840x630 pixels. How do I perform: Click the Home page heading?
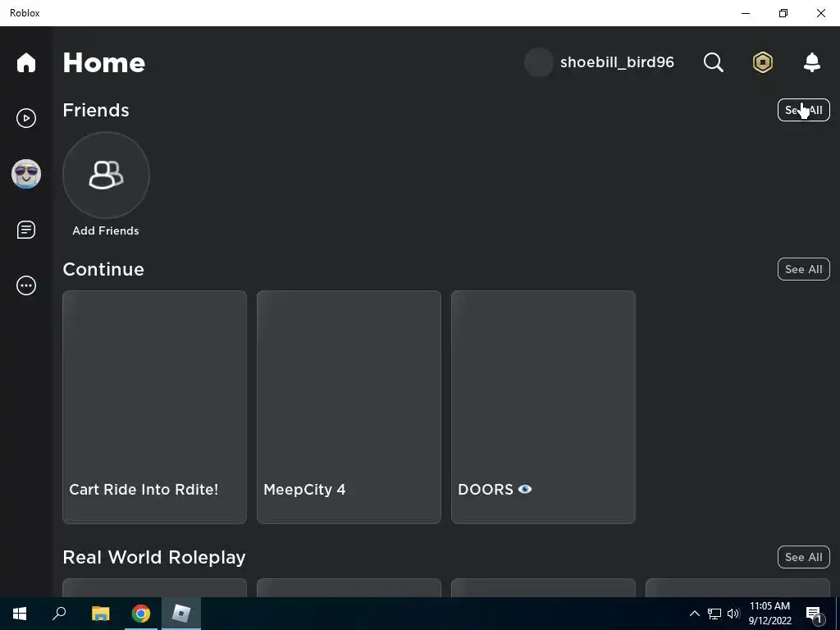tap(104, 62)
